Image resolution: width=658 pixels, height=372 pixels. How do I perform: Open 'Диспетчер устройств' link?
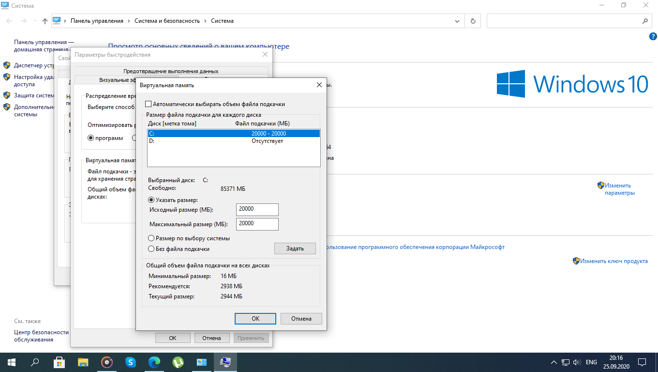34,65
